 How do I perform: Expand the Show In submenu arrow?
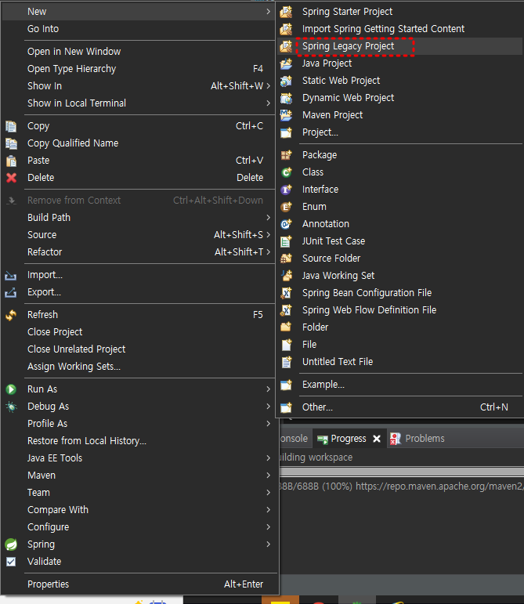269,86
